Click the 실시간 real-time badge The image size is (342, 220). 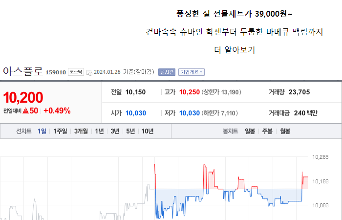click(167, 72)
